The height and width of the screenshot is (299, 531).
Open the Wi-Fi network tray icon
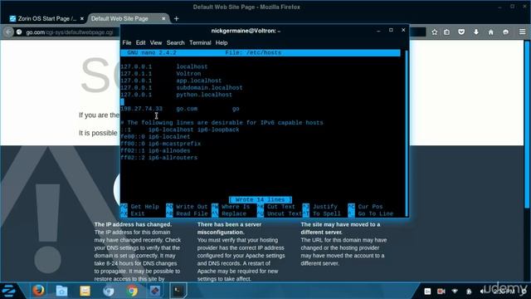click(455, 292)
